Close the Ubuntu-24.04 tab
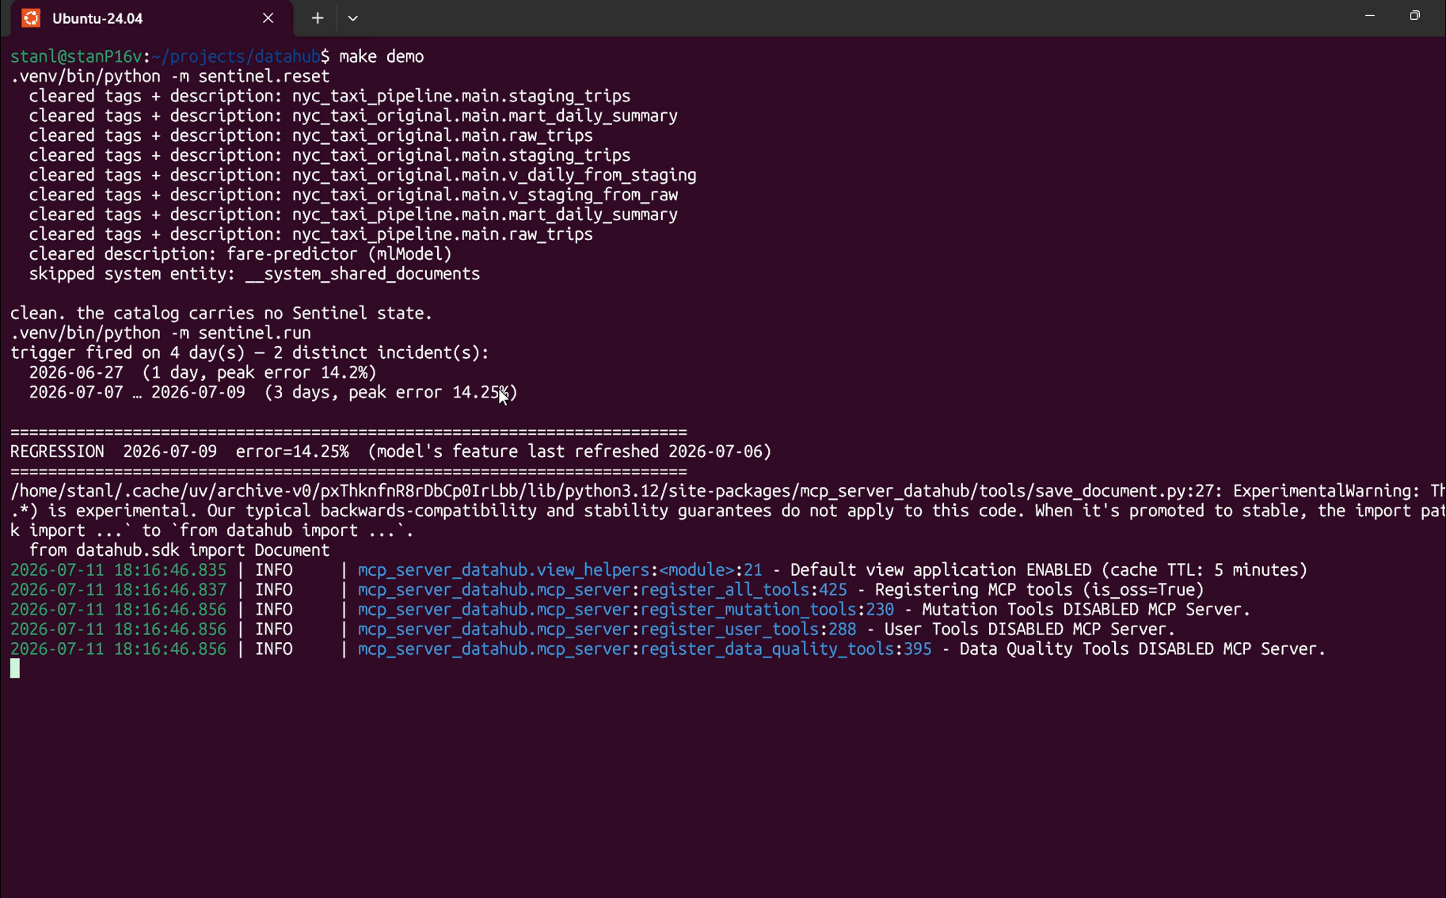The height and width of the screenshot is (898, 1446). (268, 17)
